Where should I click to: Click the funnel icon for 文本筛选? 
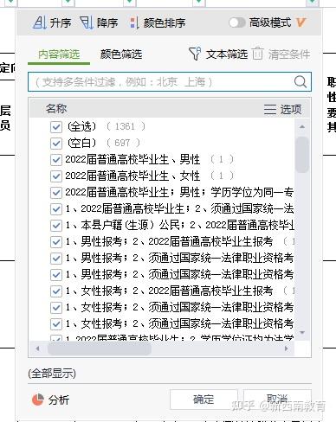click(195, 54)
